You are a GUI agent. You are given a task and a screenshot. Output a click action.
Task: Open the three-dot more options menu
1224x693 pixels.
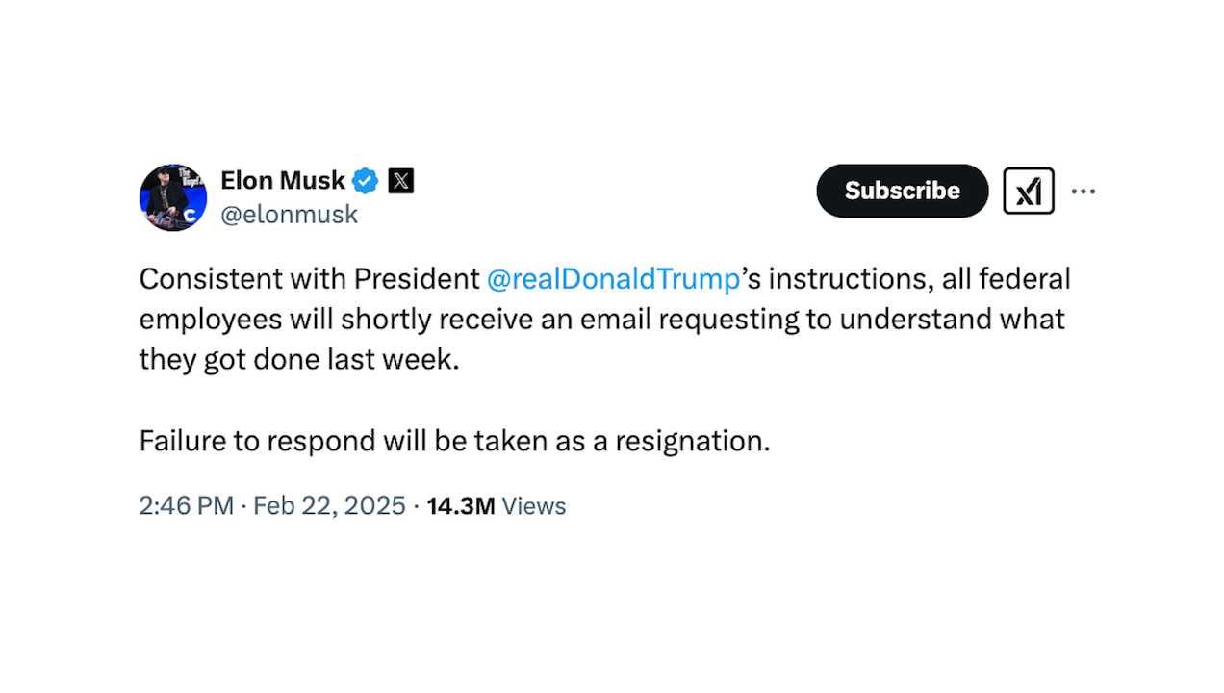point(1084,192)
